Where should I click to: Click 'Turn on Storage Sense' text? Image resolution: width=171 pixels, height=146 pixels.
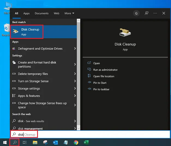(x=33, y=81)
